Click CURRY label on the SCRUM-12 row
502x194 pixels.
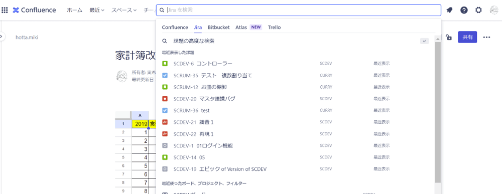326,87
